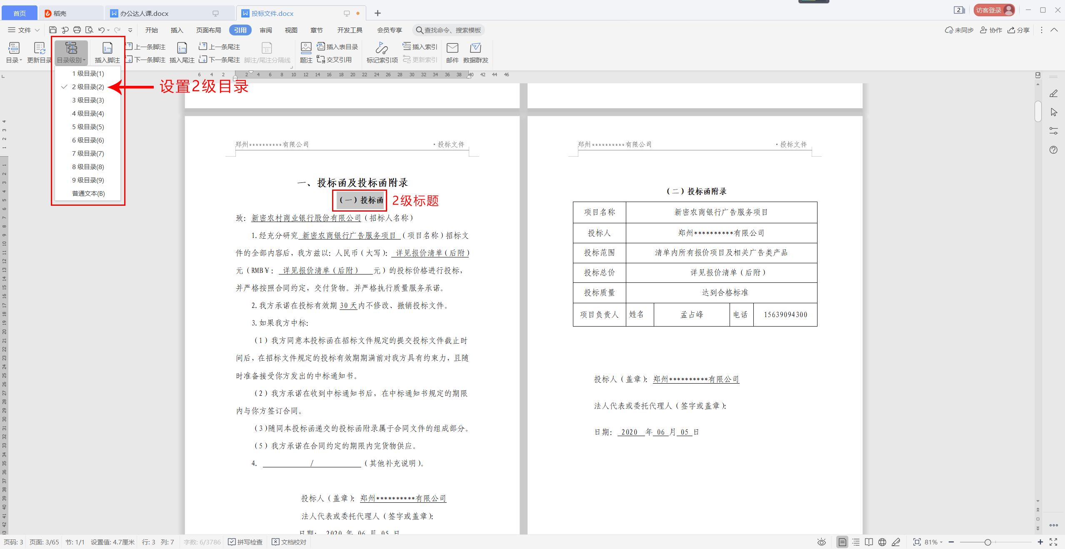Click the 更新目录 update TOC icon
This screenshot has width=1065, height=549.
39,52
